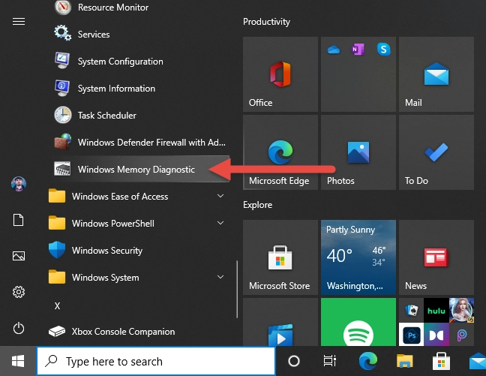Open the Mail tile

(436, 74)
